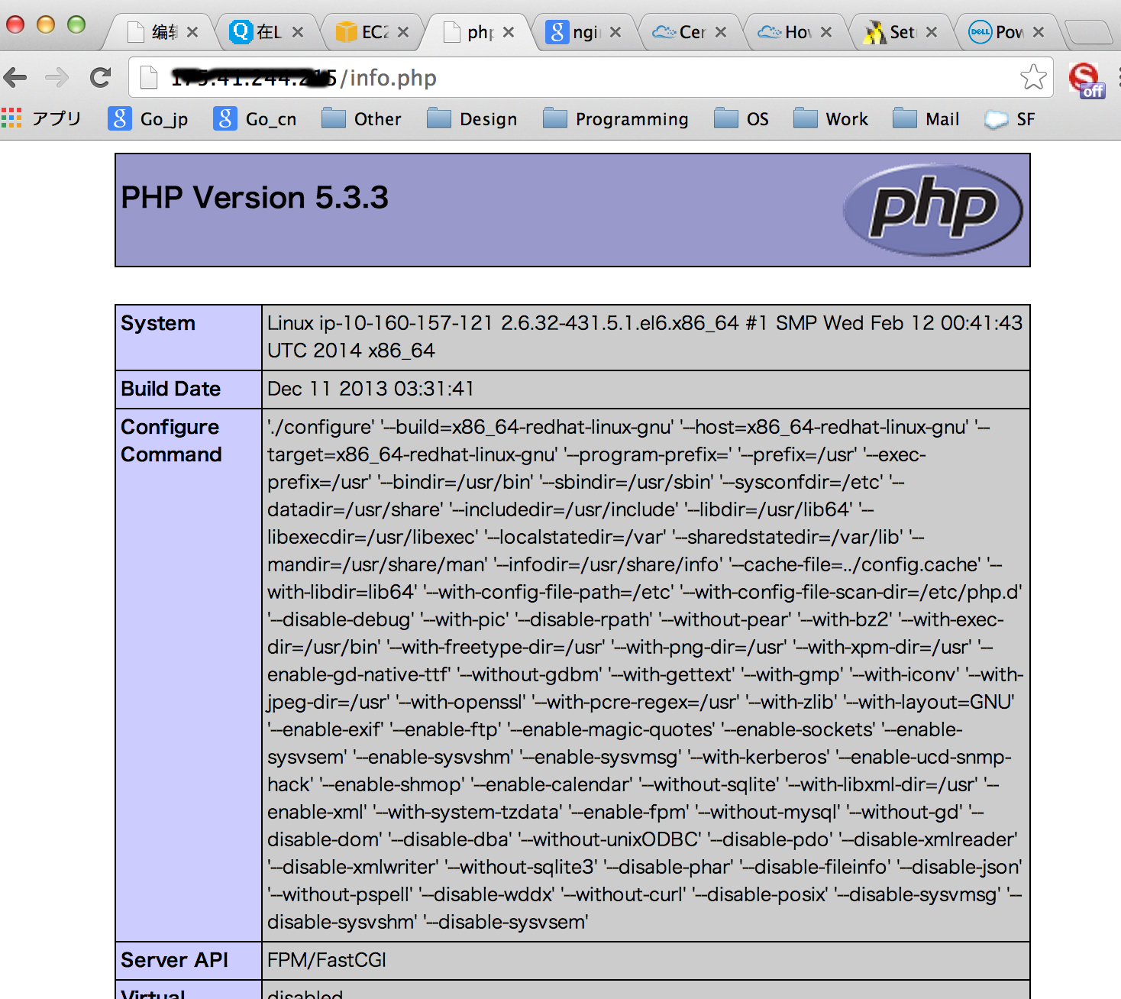Click the Configure Command row label
The height and width of the screenshot is (999, 1121).
pos(171,441)
